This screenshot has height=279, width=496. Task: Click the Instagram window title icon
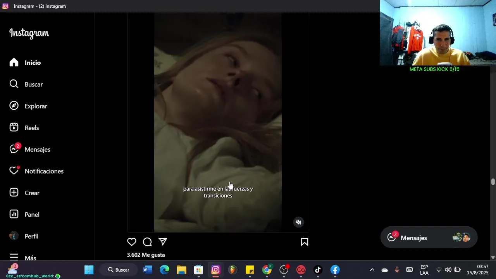(x=5, y=6)
